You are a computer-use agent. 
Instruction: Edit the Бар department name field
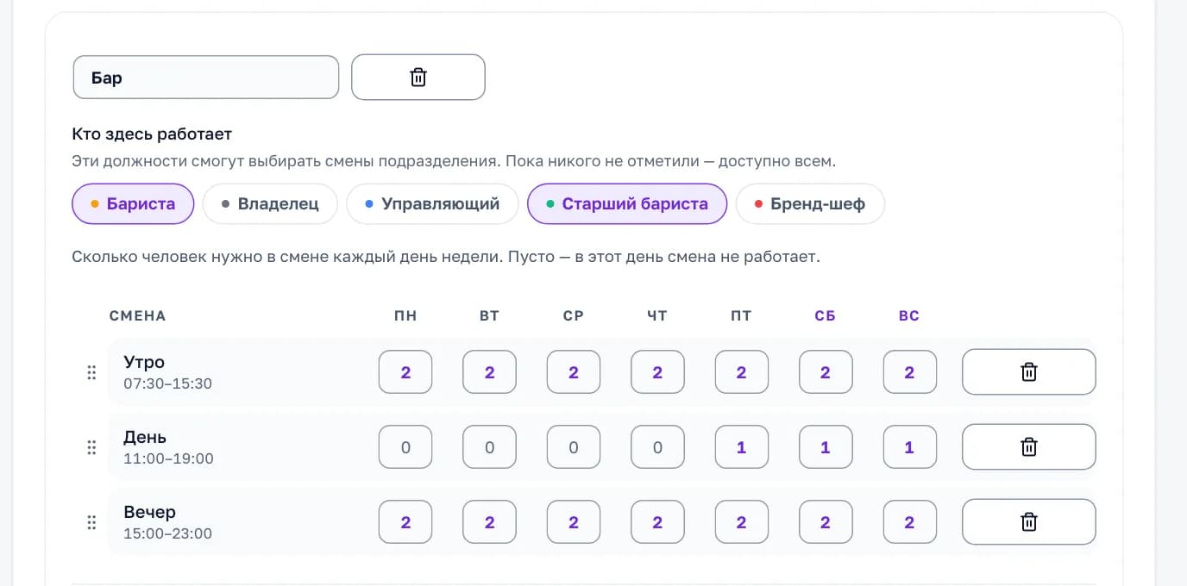pos(206,78)
